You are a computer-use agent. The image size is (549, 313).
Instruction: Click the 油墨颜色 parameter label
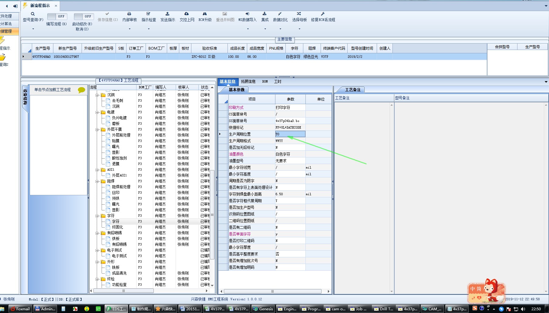pos(236,154)
